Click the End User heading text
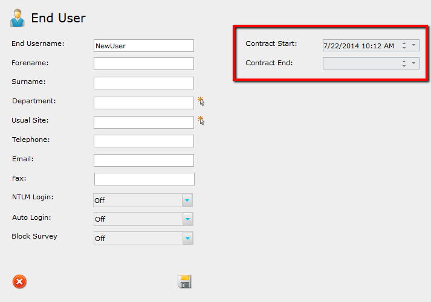431x302 pixels. 58,18
